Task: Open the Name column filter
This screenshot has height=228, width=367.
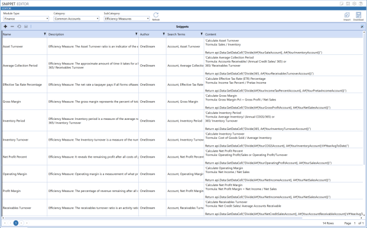Action: (45, 34)
